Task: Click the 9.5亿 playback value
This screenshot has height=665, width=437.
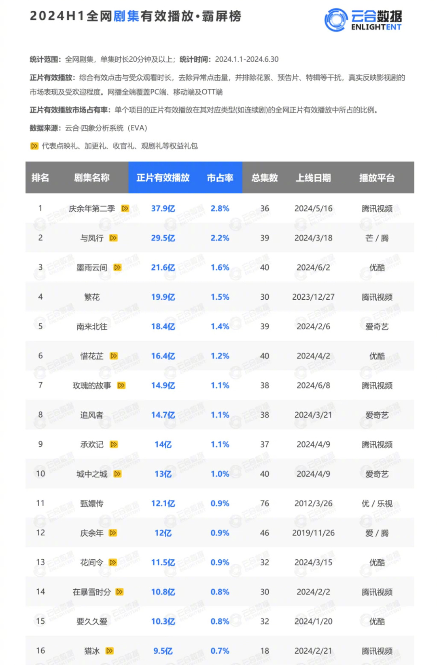Action: (163, 651)
